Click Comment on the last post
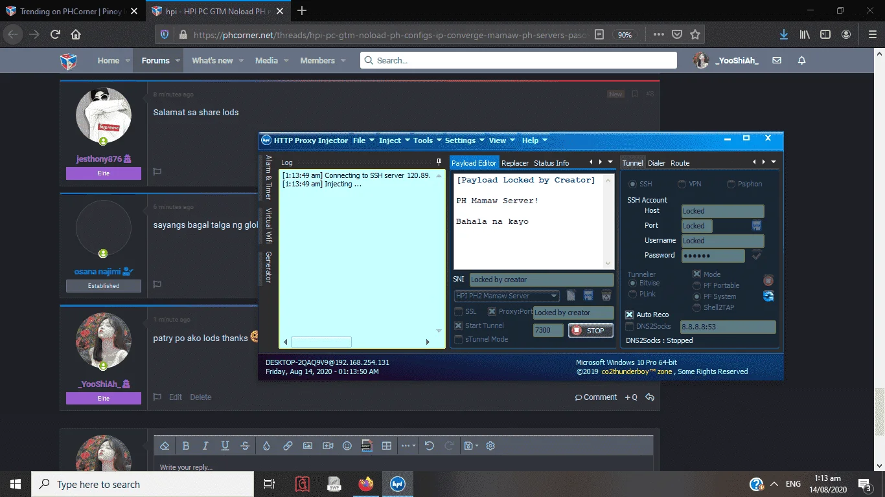 (596, 397)
